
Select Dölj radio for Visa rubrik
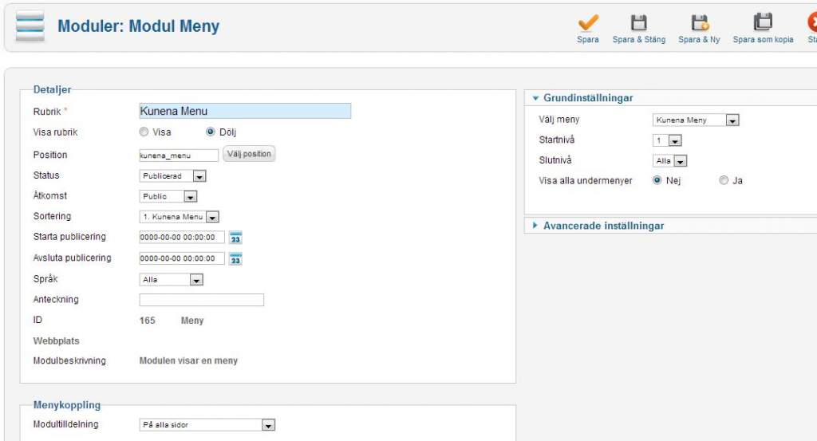pos(211,132)
